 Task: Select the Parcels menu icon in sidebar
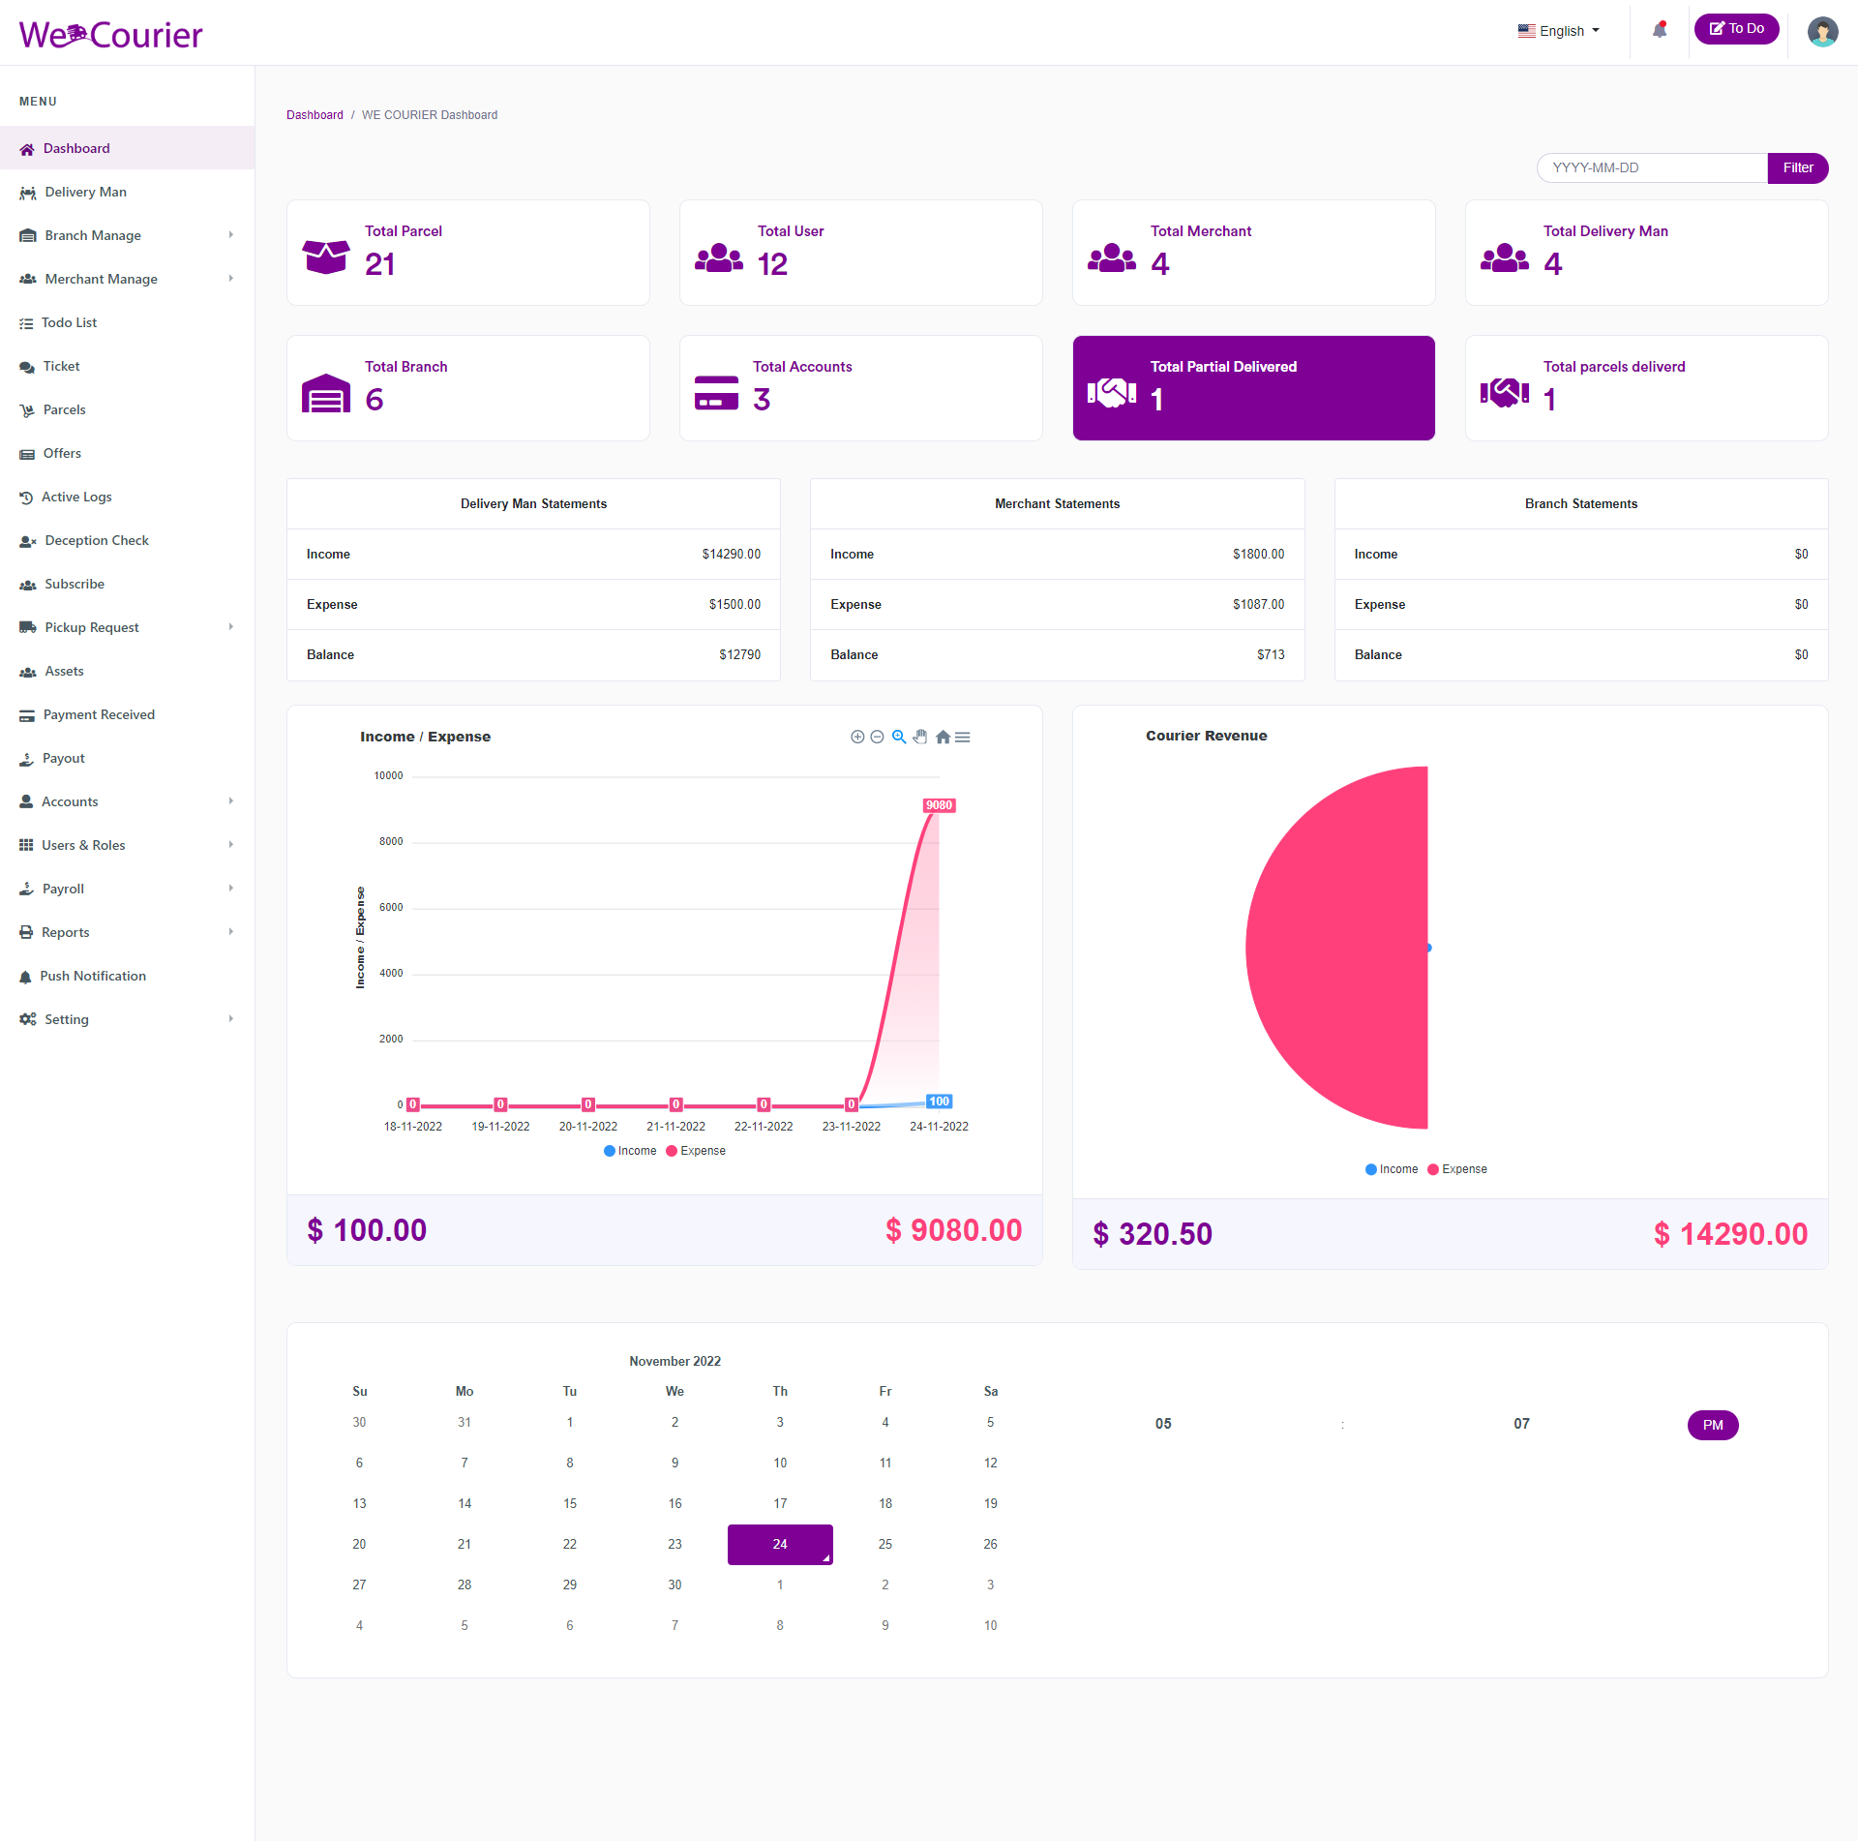pos(27,409)
